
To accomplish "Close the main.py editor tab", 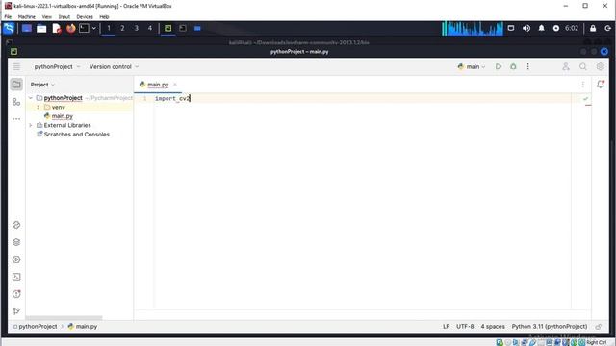I will point(175,85).
